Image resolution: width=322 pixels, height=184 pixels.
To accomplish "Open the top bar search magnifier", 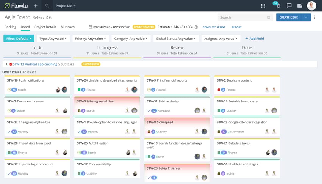I will point(47,6).
